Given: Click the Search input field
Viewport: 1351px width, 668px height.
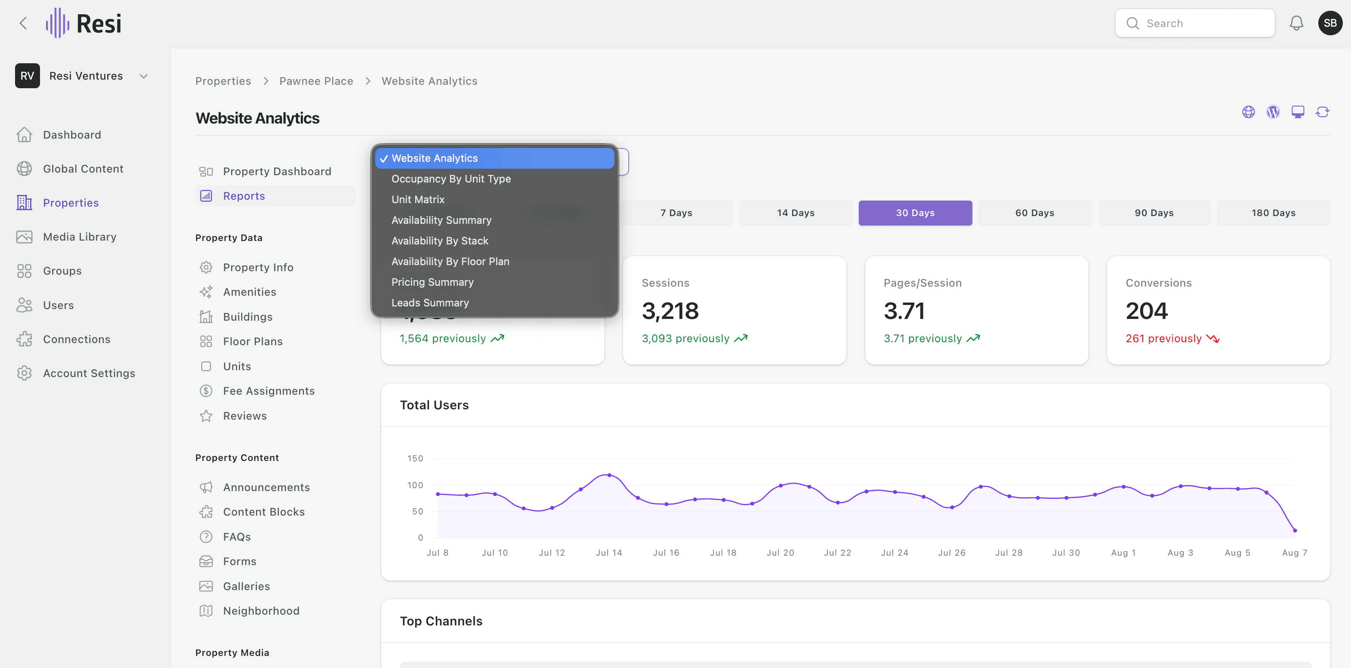Looking at the screenshot, I should click(x=1195, y=23).
